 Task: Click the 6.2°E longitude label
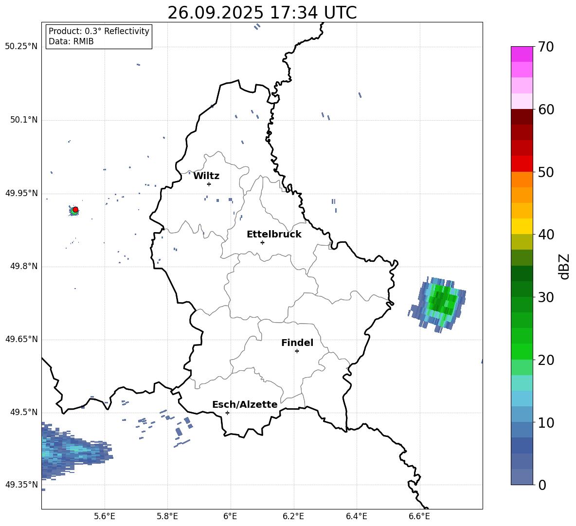pos(293,516)
